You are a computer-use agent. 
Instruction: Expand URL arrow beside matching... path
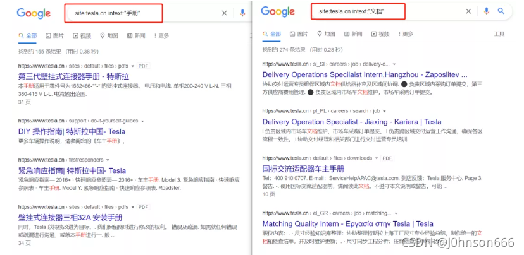[x=396, y=213]
